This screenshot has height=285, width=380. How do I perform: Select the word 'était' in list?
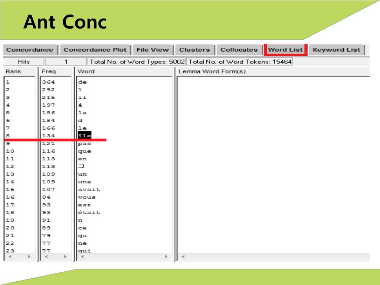pos(89,213)
